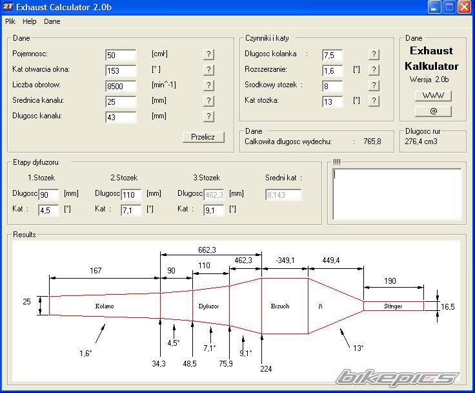Click the 1.Stozek Dlugosc field
The height and width of the screenshot is (393, 475).
pos(48,195)
